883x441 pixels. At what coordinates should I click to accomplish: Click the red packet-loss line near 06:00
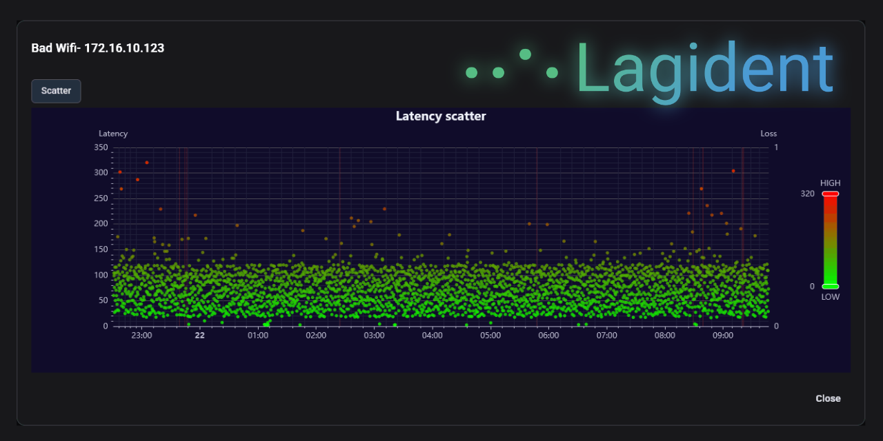[537, 234]
